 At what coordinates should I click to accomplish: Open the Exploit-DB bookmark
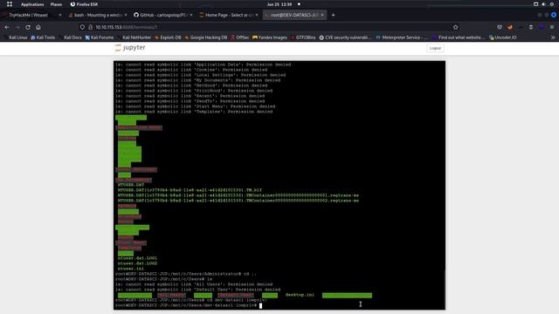[168, 38]
